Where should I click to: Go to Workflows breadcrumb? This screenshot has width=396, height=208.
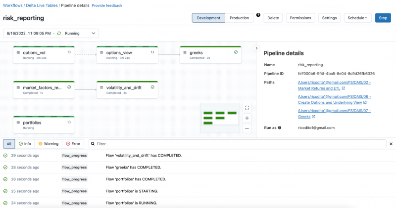pyautogui.click(x=13, y=5)
